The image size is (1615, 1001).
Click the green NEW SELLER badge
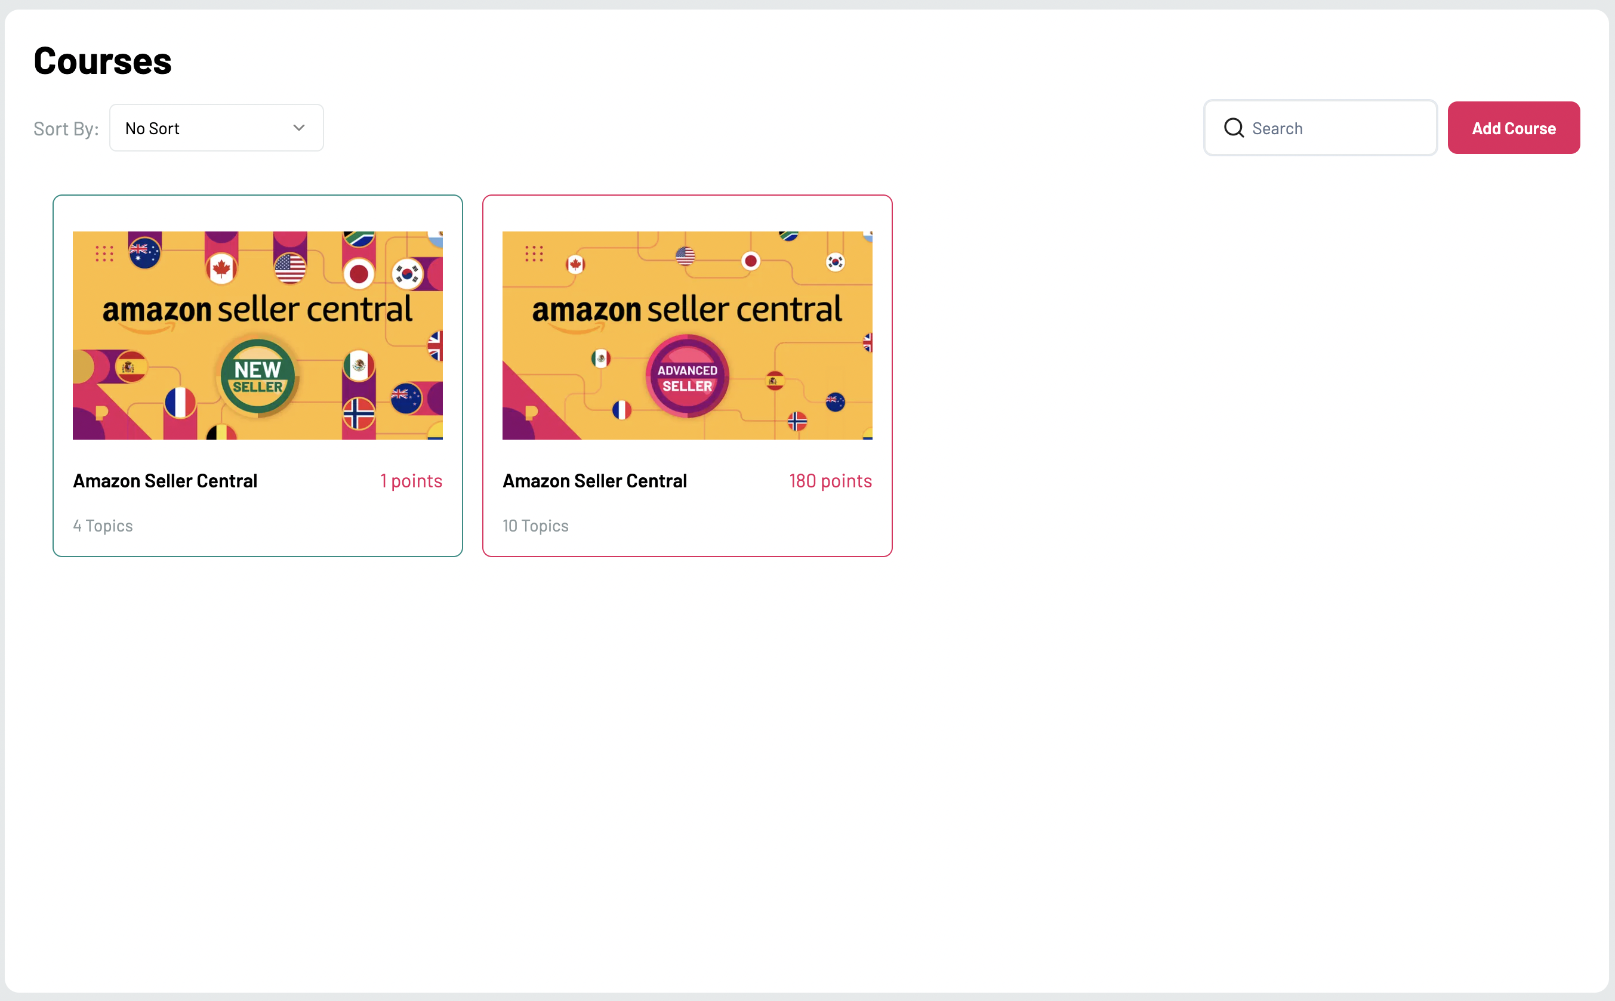pyautogui.click(x=258, y=378)
